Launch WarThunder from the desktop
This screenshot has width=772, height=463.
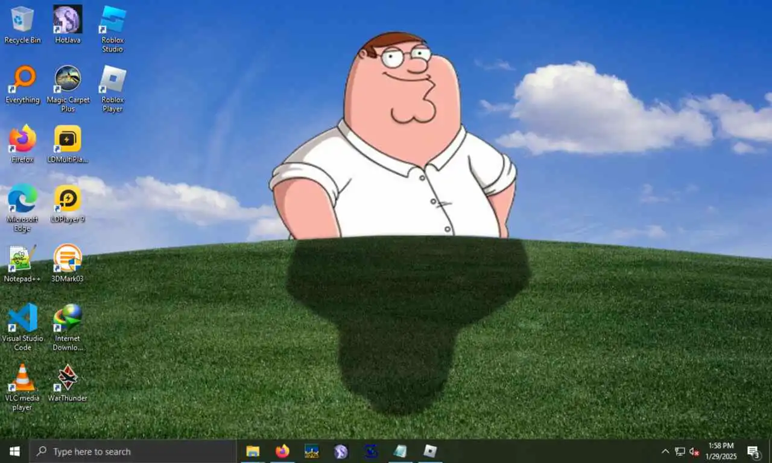[x=68, y=383]
